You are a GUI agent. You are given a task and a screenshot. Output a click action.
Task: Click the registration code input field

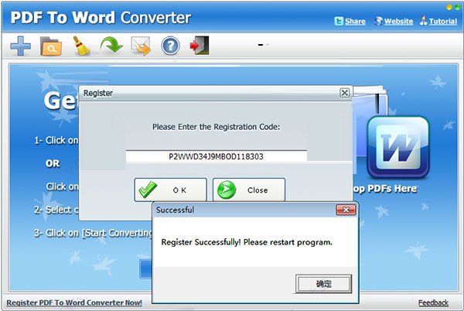click(x=217, y=156)
